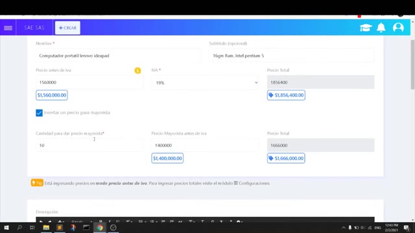
Task: Open Sublime Text from the taskbar
Action: (60, 227)
